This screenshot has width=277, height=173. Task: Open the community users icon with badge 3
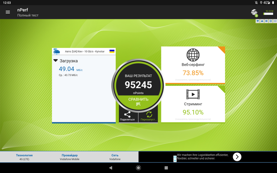coord(254,13)
